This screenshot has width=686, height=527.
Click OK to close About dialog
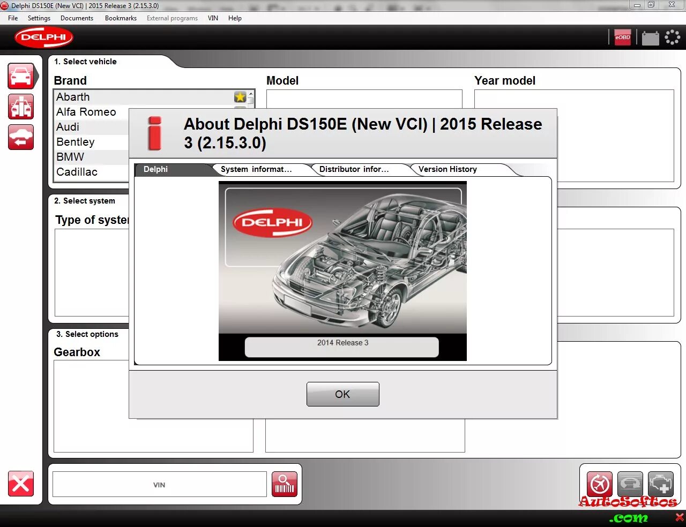point(343,394)
